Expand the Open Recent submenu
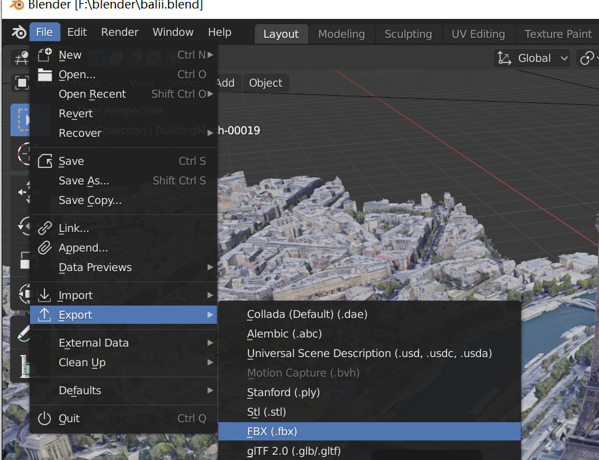 click(x=91, y=94)
